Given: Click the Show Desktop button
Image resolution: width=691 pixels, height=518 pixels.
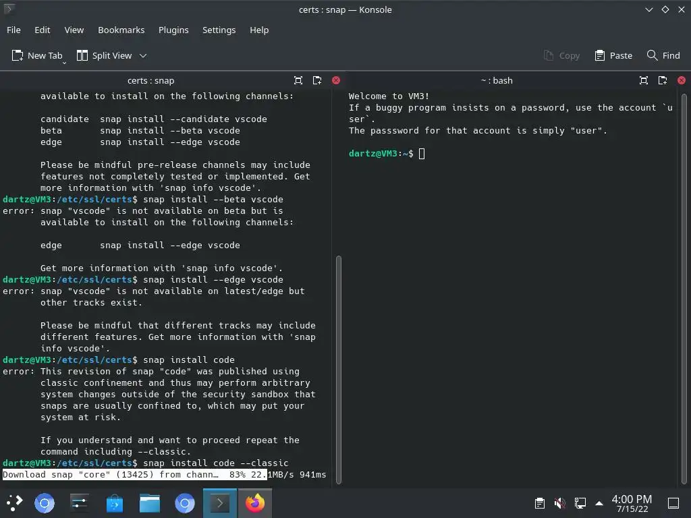Looking at the screenshot, I should click(673, 503).
